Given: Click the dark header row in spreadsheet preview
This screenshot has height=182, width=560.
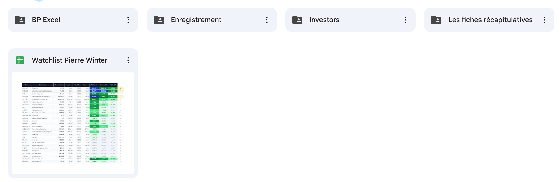Looking at the screenshot, I should coord(70,85).
